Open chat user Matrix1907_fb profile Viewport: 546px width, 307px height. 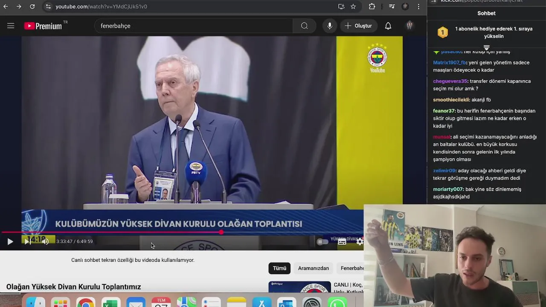point(450,63)
